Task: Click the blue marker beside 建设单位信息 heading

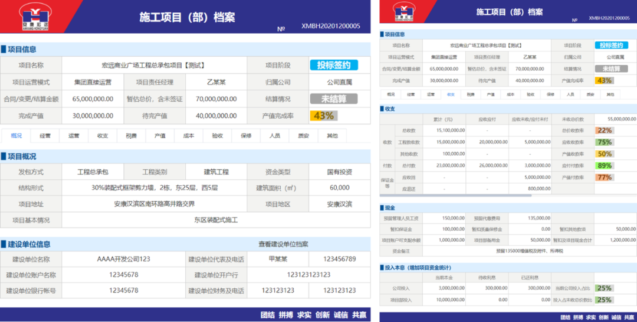Action: click(x=4, y=244)
